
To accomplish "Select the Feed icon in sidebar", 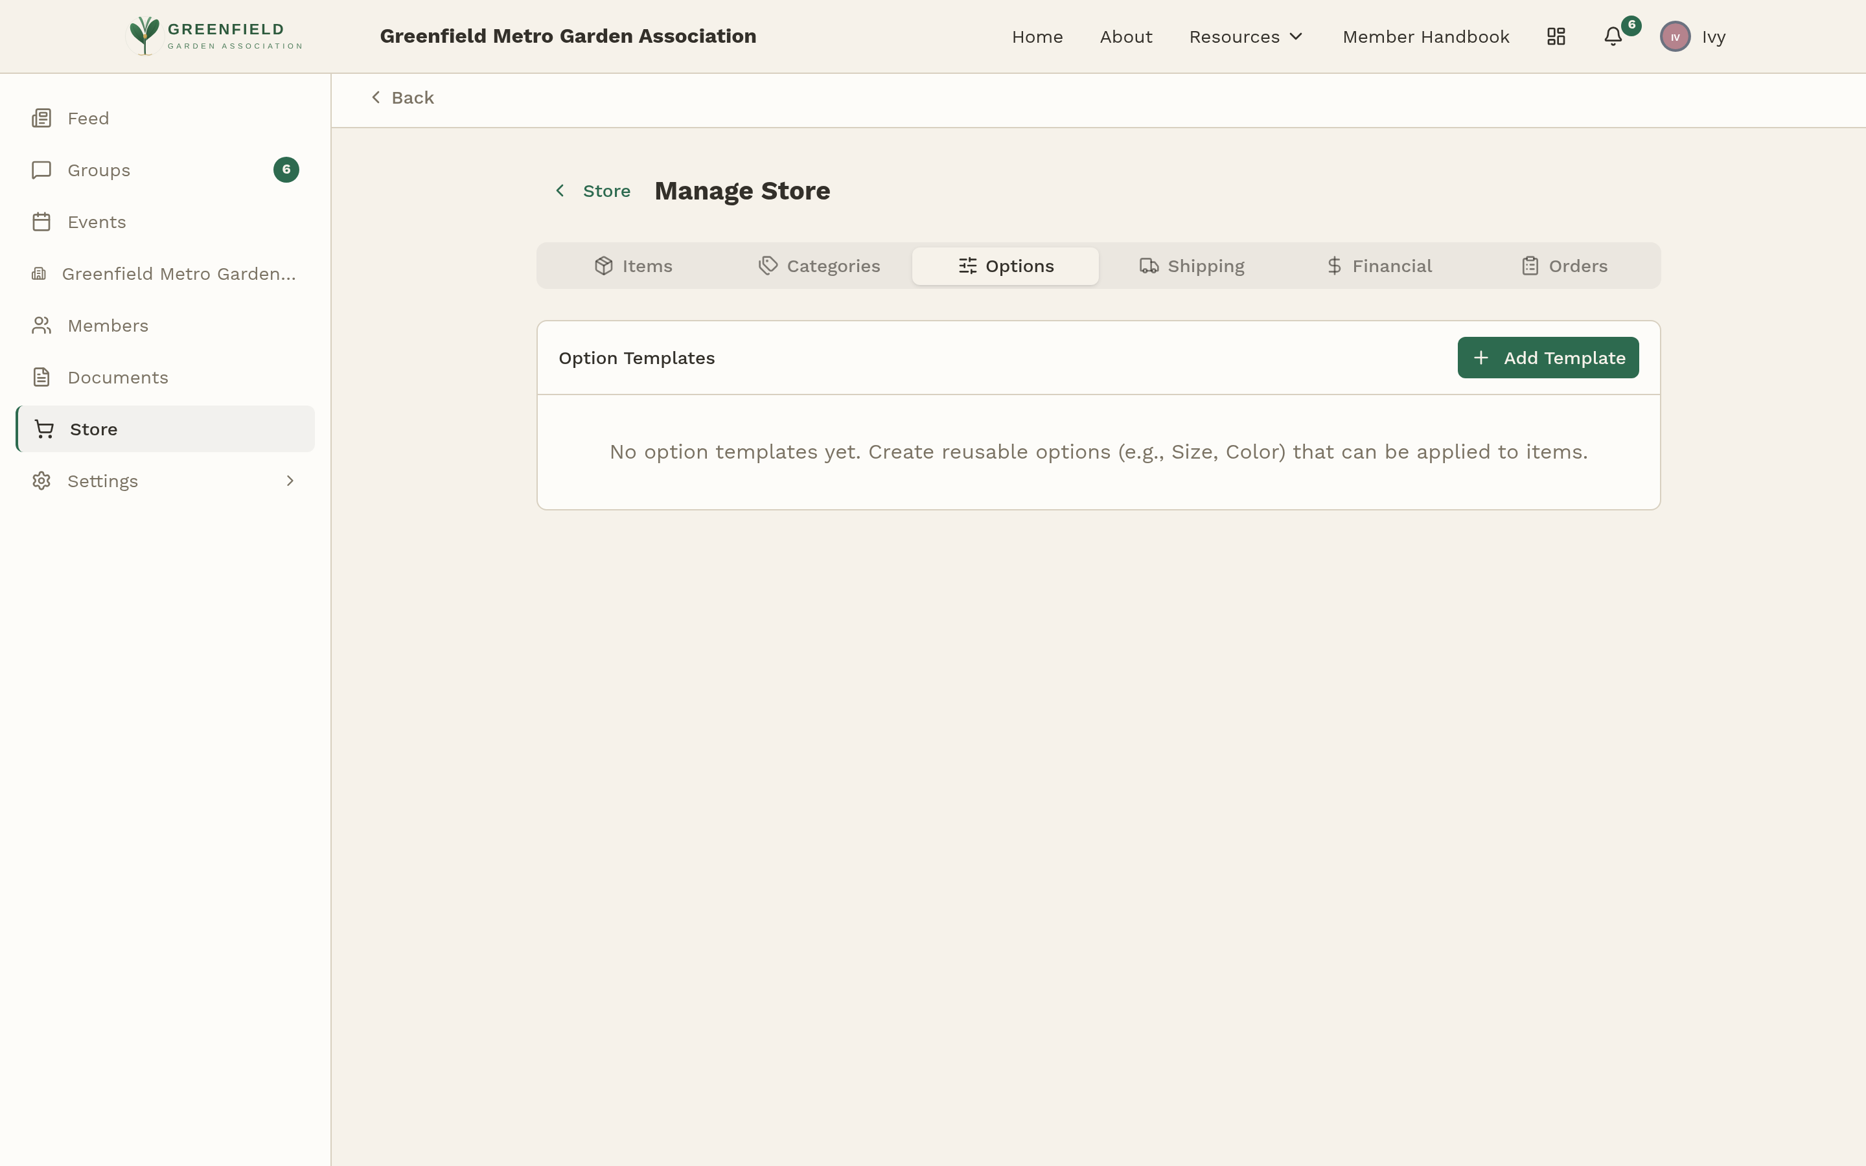I will (41, 118).
